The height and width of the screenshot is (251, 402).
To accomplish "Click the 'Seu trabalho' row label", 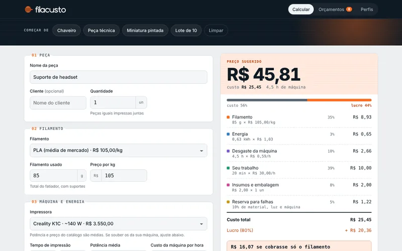I will (x=245, y=168).
